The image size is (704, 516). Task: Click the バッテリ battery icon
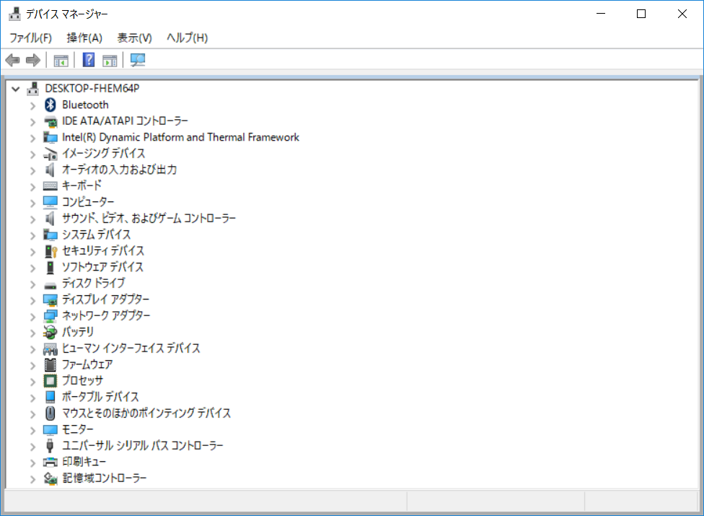coord(50,332)
